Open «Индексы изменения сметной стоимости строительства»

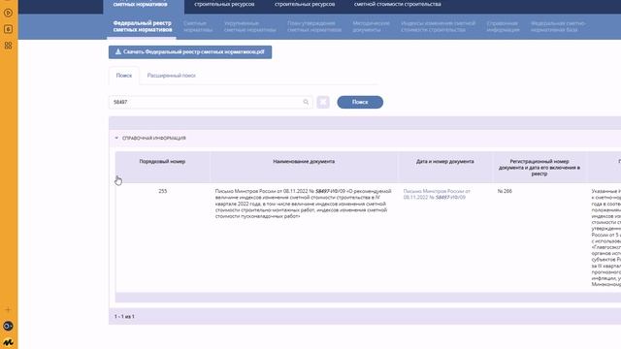(438, 26)
